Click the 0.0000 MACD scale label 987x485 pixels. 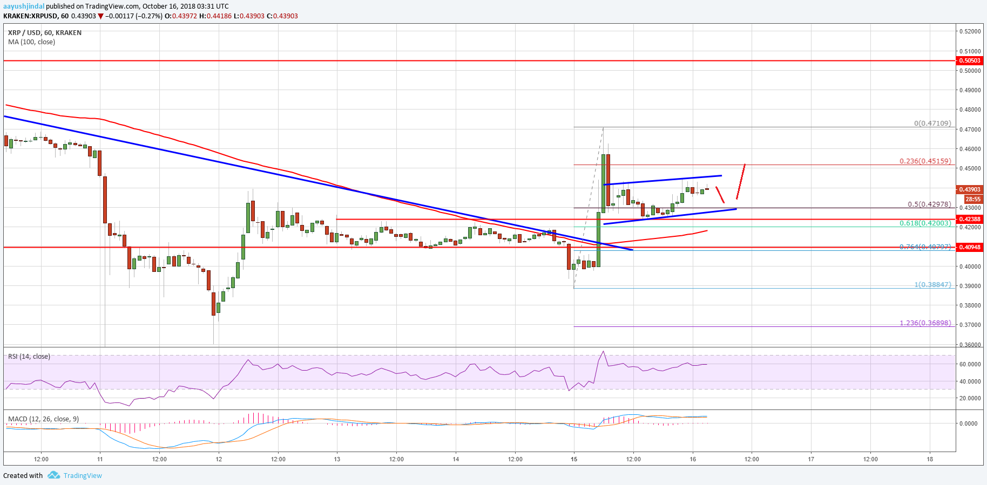coord(968,423)
